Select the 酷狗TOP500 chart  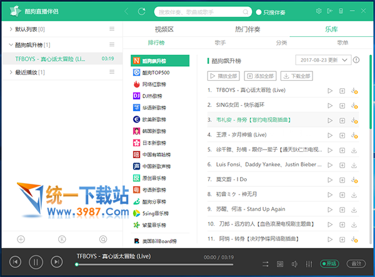(160, 73)
